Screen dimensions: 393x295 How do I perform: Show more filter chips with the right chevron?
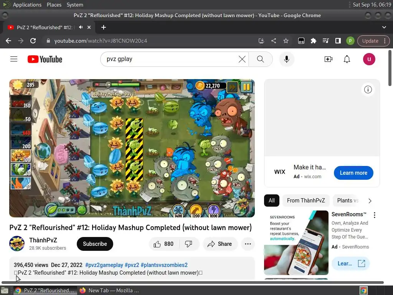tap(370, 201)
